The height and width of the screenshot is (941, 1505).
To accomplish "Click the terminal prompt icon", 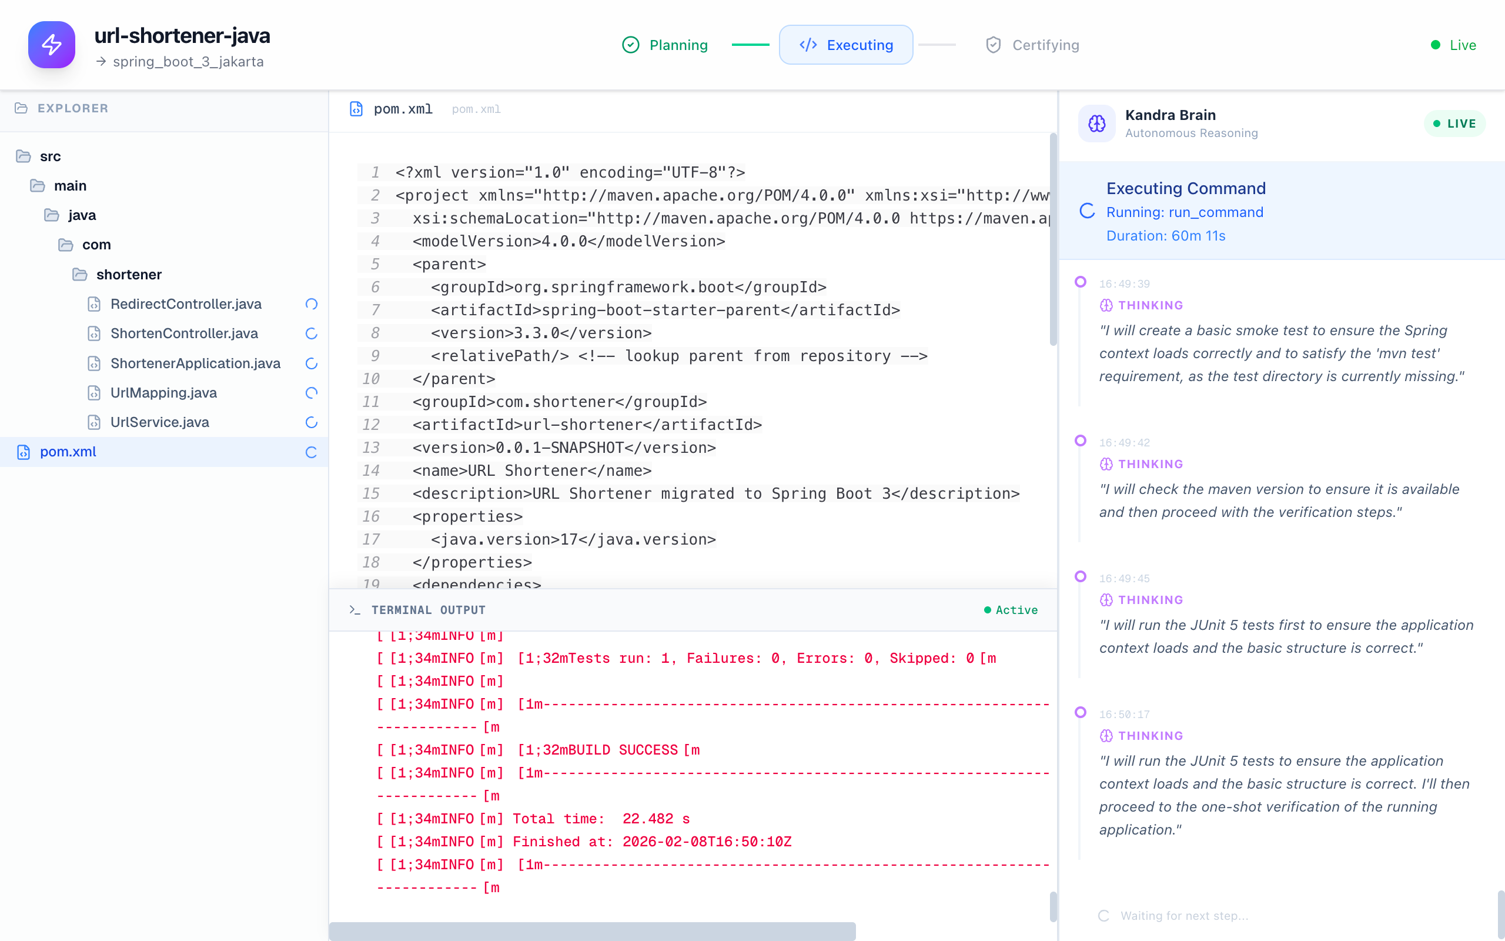I will click(x=354, y=610).
